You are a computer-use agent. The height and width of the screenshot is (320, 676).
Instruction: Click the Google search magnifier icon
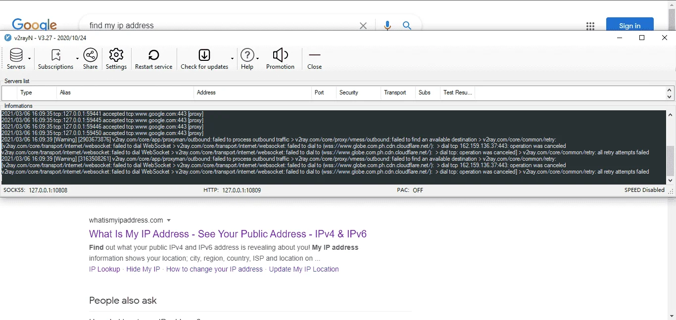pos(407,25)
